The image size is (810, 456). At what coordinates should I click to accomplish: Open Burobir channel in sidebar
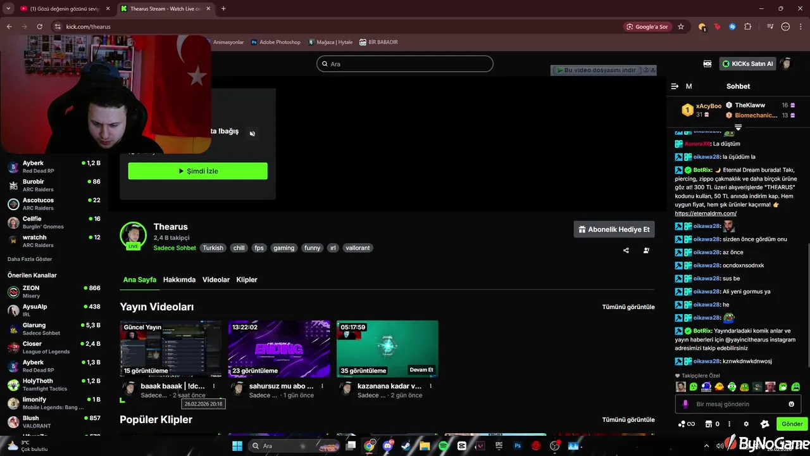(54, 186)
